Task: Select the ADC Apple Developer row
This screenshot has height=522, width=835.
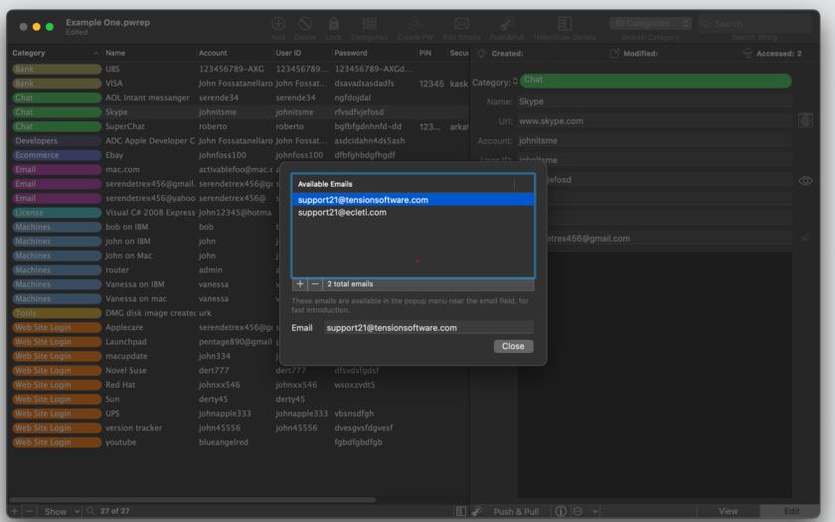Action: (x=240, y=141)
